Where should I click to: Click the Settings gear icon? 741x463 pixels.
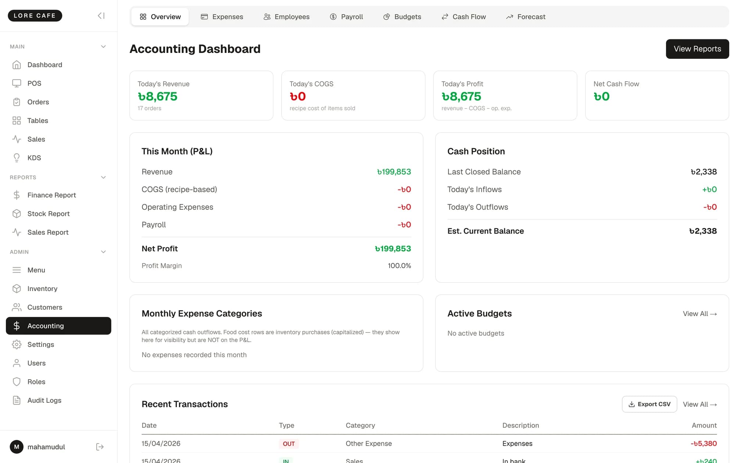[x=17, y=344]
